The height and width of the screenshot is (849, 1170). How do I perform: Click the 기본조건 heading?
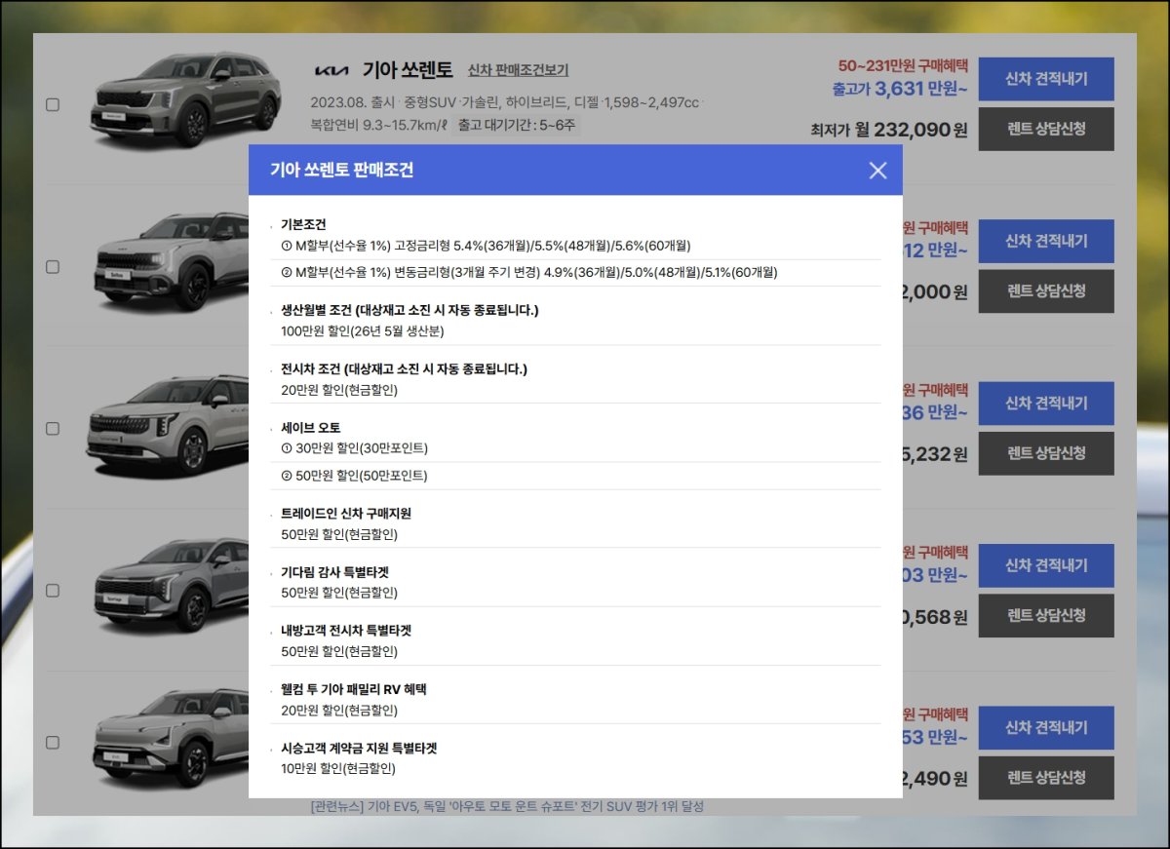pyautogui.click(x=303, y=224)
